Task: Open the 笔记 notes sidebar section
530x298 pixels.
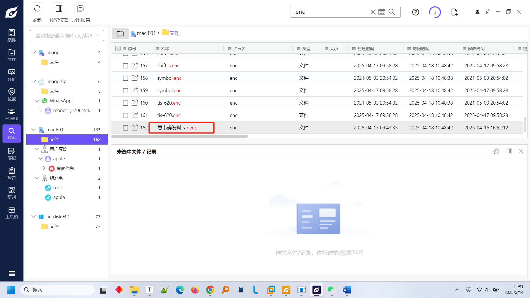Action: [12, 154]
